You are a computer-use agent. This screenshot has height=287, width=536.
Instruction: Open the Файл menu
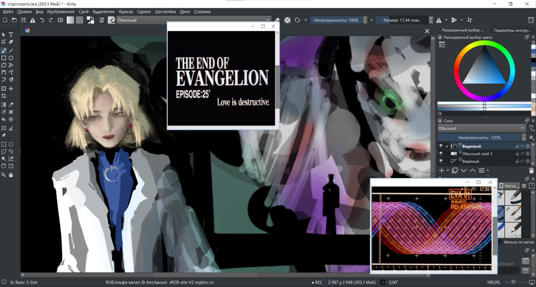point(8,12)
